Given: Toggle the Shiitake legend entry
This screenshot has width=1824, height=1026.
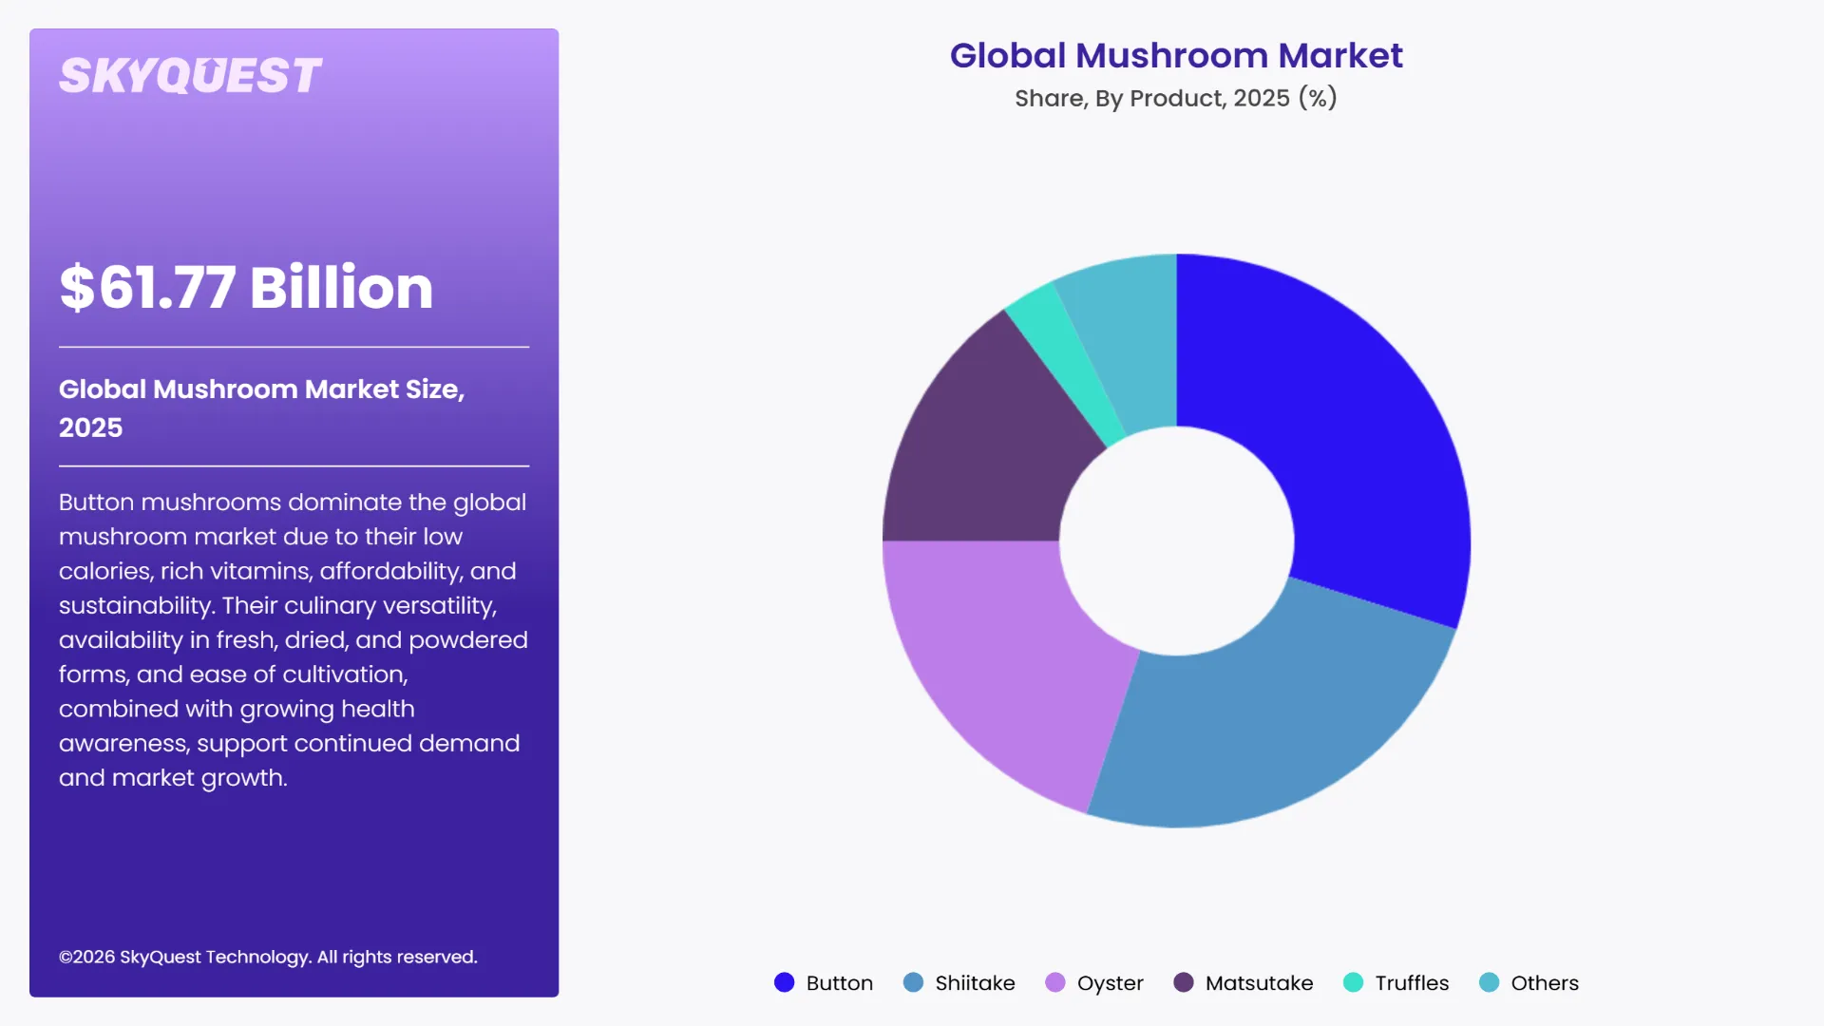Looking at the screenshot, I should click(x=974, y=983).
